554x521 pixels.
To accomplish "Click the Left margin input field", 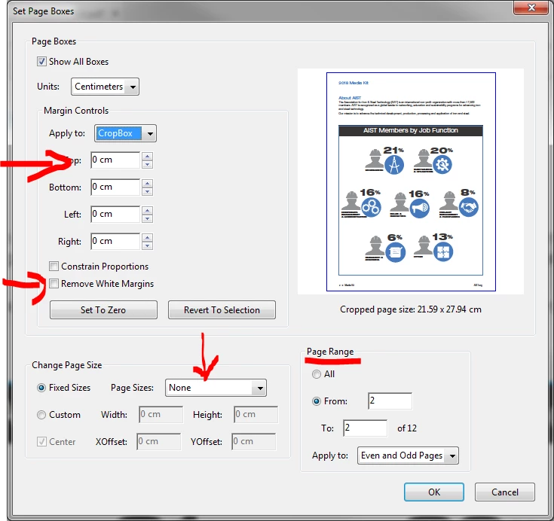I will coord(115,215).
